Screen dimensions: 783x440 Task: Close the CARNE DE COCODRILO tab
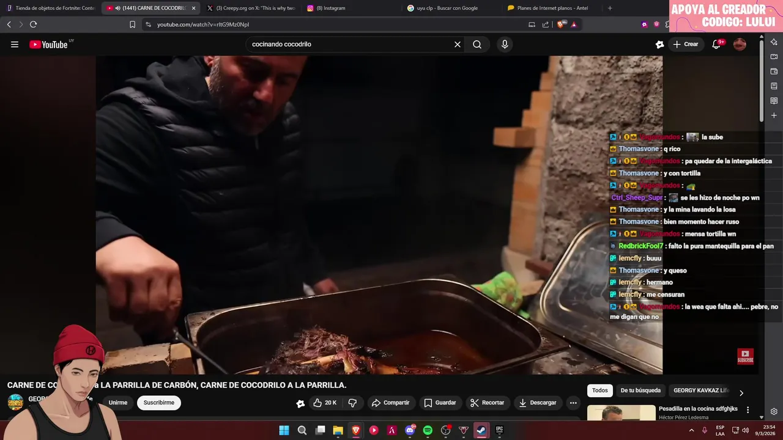[193, 8]
